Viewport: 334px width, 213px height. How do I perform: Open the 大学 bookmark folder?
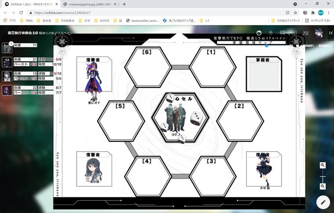[x=84, y=21]
